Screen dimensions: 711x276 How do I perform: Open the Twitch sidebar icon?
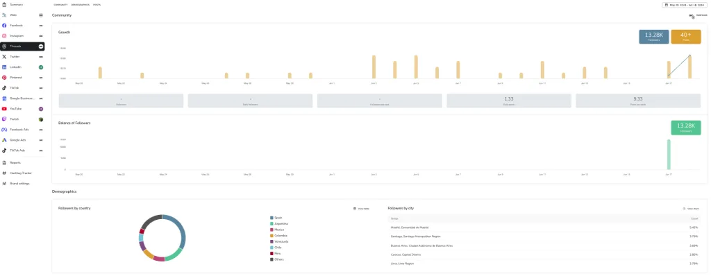[4, 119]
